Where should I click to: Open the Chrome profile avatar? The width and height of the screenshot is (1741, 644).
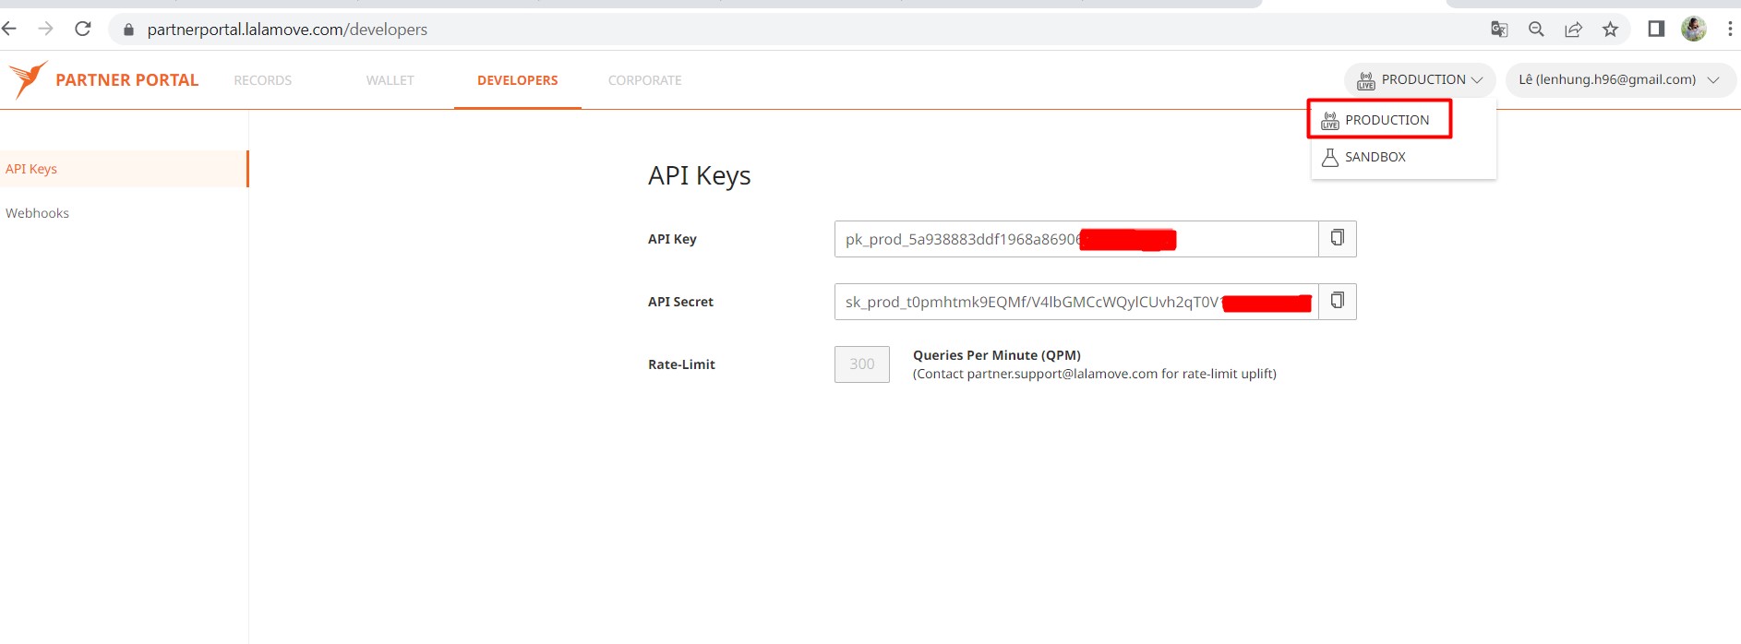1693,30
